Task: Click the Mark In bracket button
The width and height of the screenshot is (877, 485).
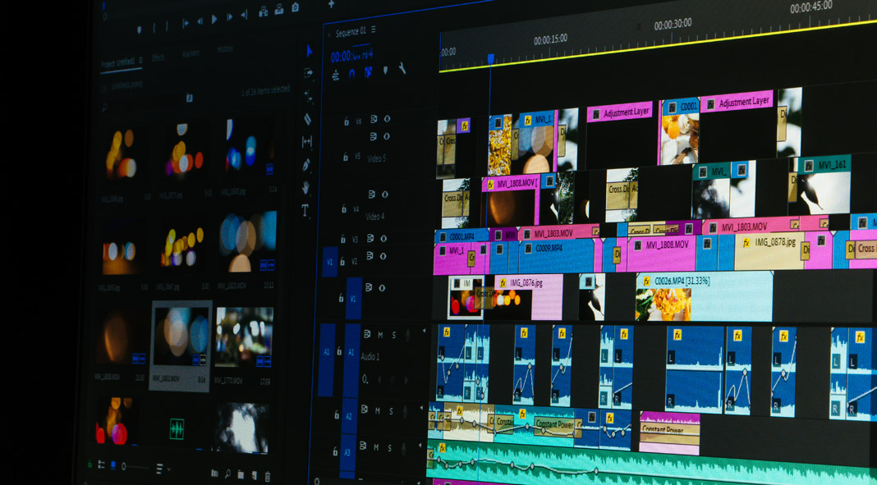Action: tap(154, 26)
